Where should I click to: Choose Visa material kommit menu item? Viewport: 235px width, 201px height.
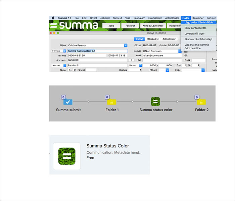click(x=199, y=45)
